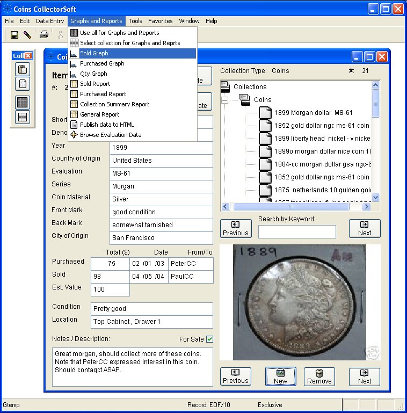Open the Favorites menu

click(x=161, y=21)
